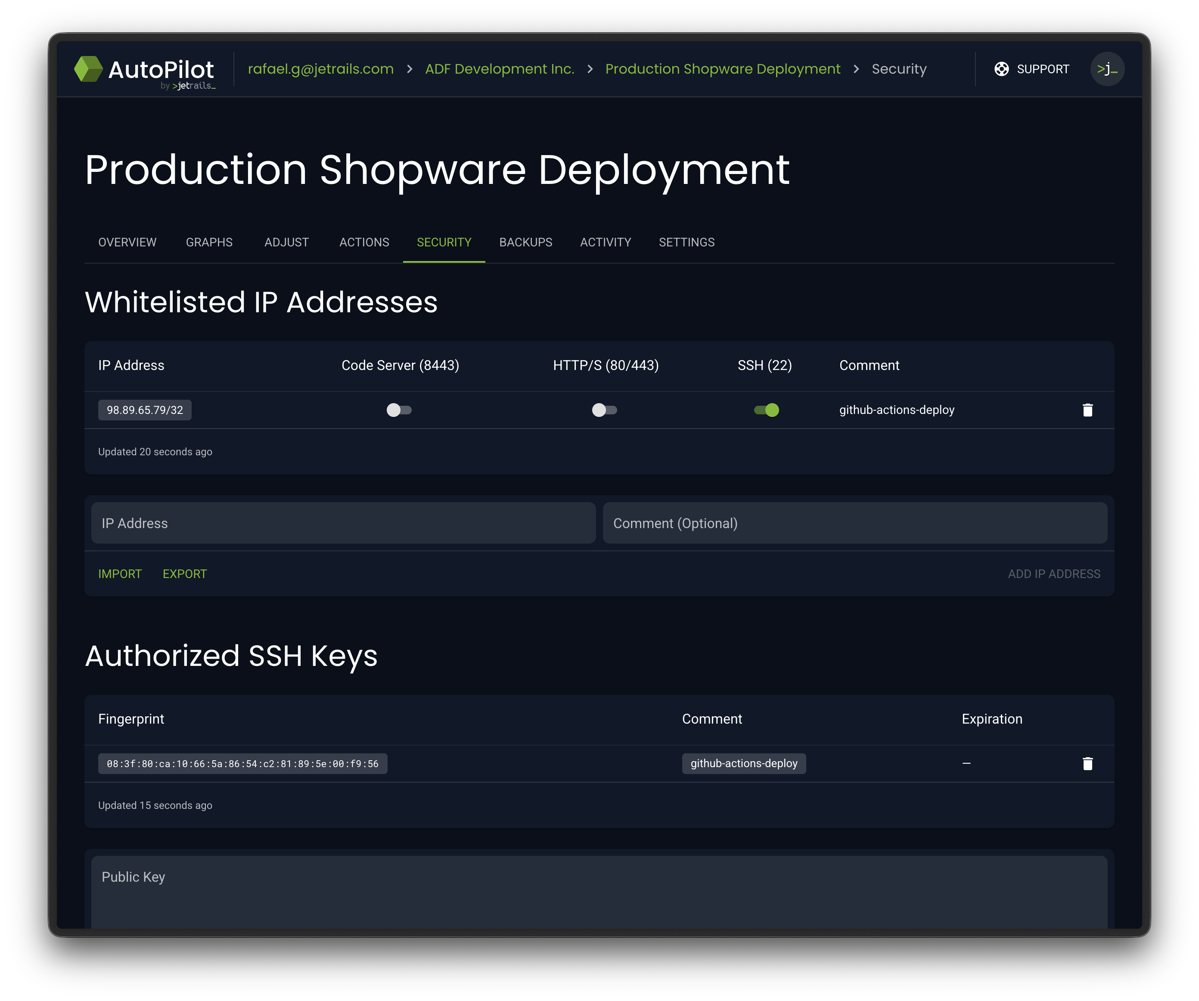
Task: Open the support lifebuoy icon
Action: click(1001, 69)
